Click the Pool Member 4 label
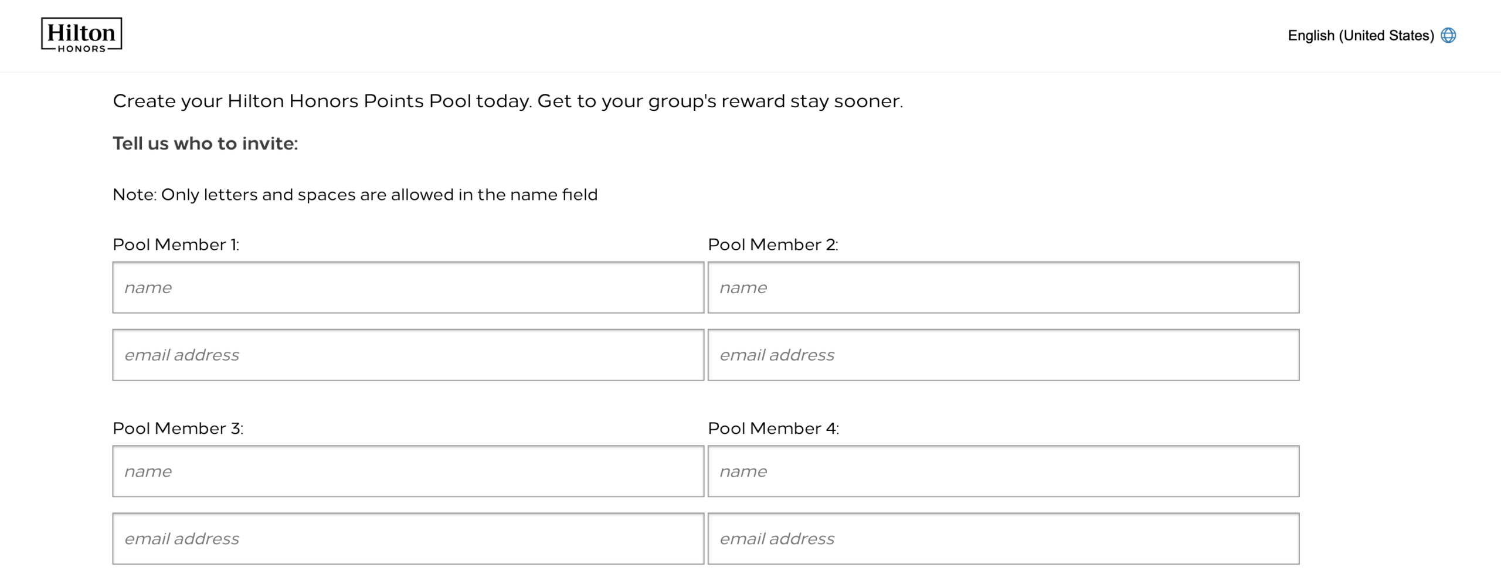Image resolution: width=1501 pixels, height=581 pixels. click(x=773, y=427)
